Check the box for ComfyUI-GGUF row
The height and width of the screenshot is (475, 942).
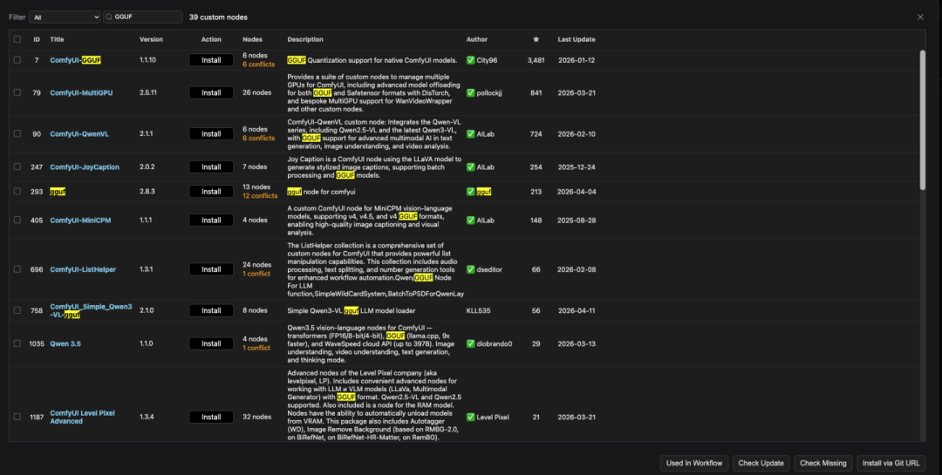(x=17, y=60)
